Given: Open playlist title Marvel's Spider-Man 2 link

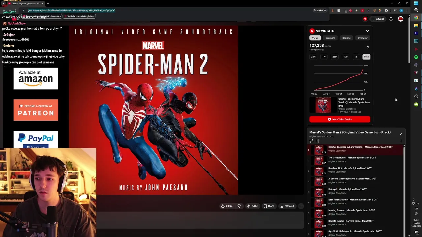Looking at the screenshot, I should [x=350, y=132].
